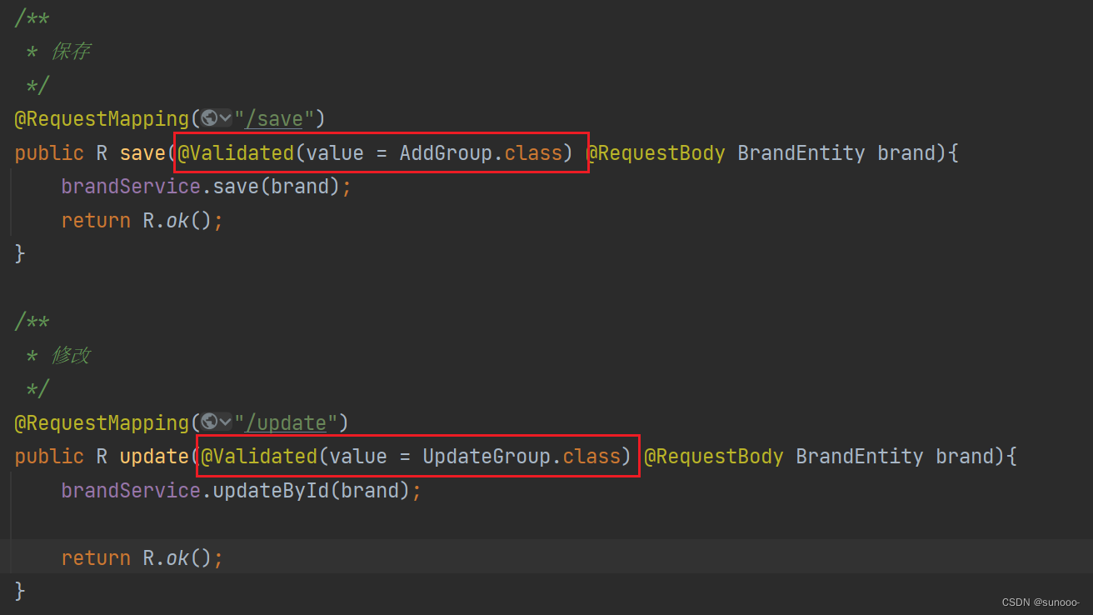Screen dimensions: 1093x615
Task: Click the closing brace of the update method
Action: coord(20,591)
